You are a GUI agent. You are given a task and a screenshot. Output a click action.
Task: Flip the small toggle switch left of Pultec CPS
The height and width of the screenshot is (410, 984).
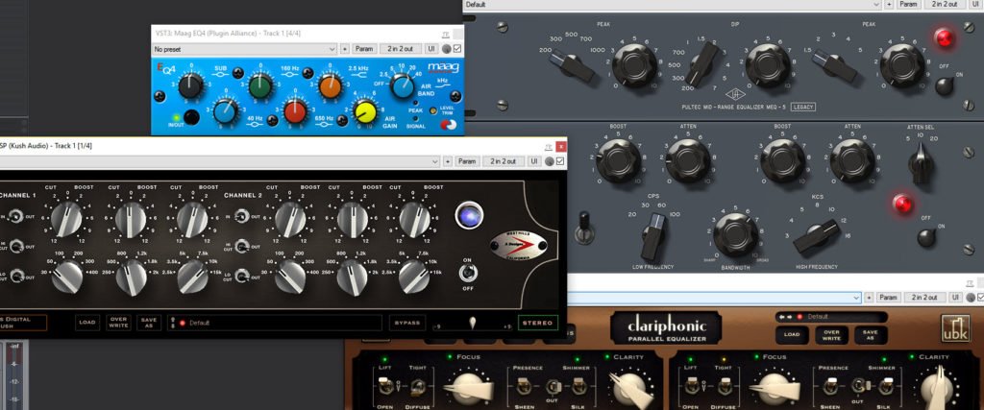pos(584,228)
